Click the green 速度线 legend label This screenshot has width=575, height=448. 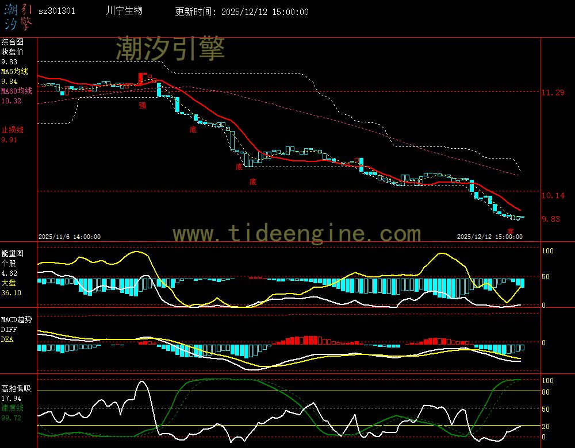[x=12, y=408]
